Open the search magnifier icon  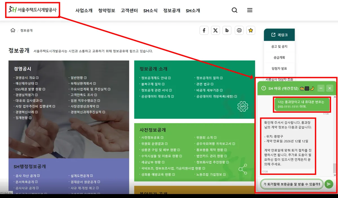pyautogui.click(x=234, y=10)
